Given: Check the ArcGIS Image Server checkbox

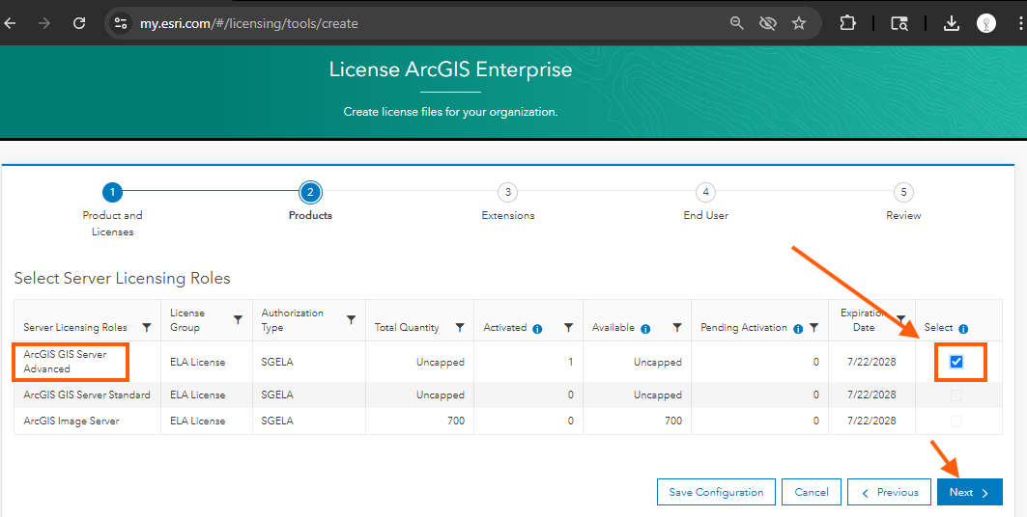Looking at the screenshot, I should point(956,422).
